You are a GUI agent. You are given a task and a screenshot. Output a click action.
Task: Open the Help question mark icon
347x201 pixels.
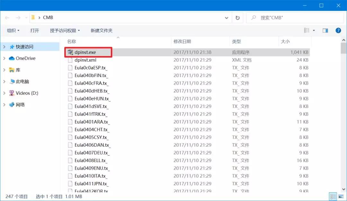tap(338, 30)
